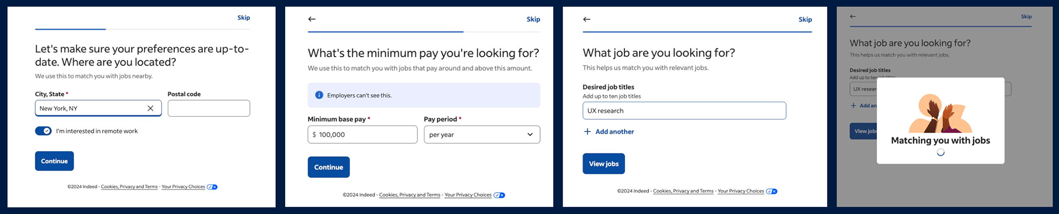Toggle the remote work interest switch

(44, 131)
